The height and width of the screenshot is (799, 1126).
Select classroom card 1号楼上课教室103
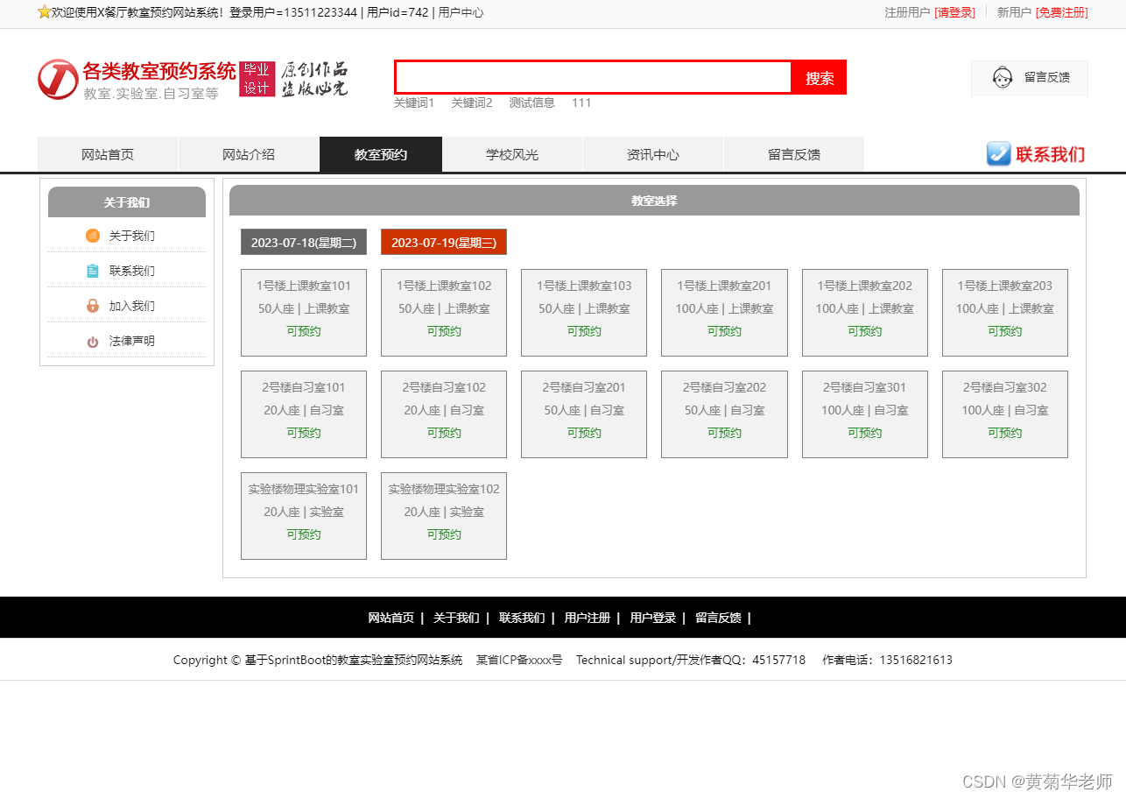(x=584, y=313)
